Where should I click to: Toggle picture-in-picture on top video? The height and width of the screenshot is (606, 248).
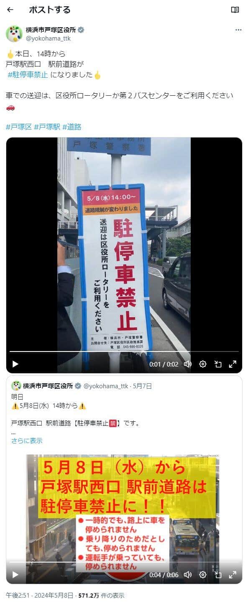pos(218,364)
